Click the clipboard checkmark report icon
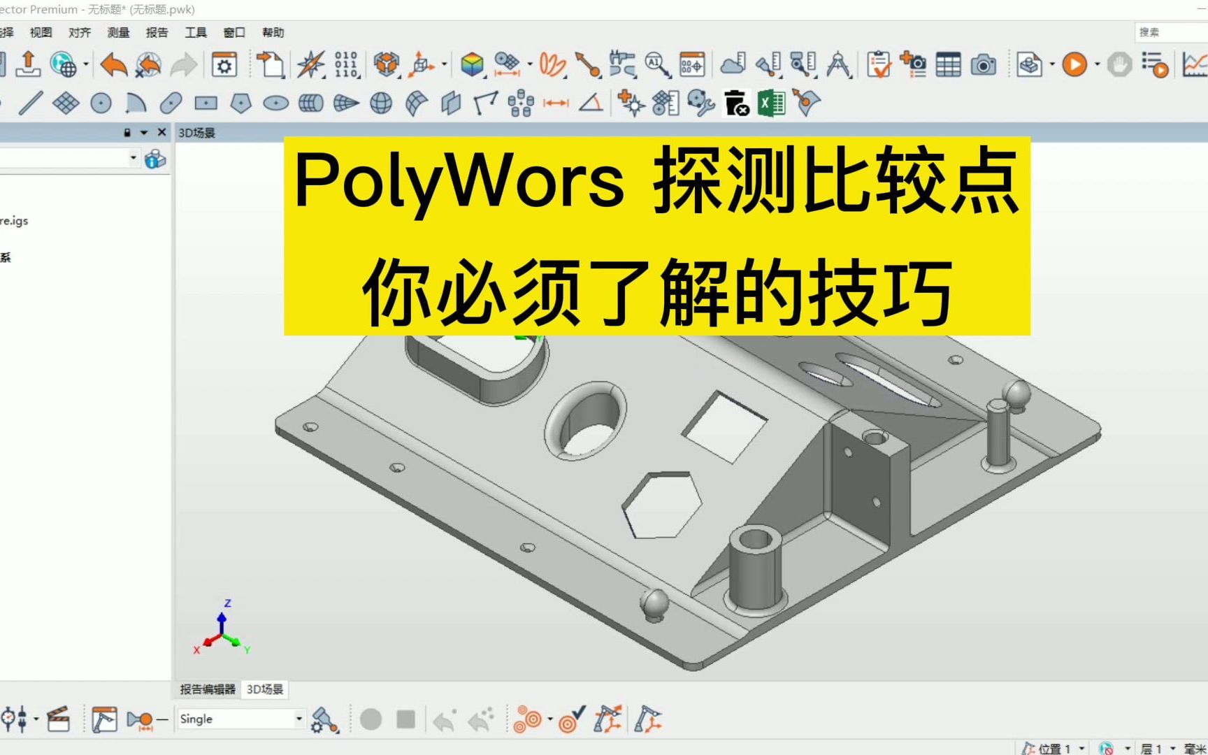1208x755 pixels. click(879, 64)
